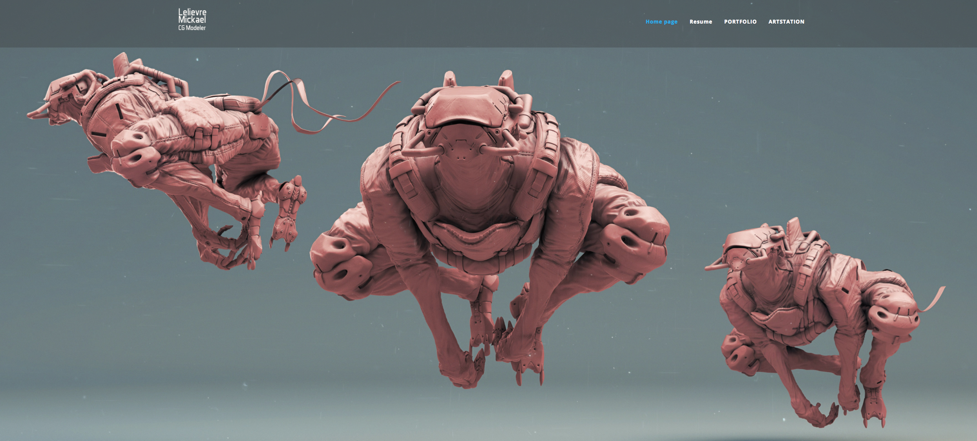The height and width of the screenshot is (441, 977).
Task: Open the ARTSTATION link
Action: (x=786, y=22)
